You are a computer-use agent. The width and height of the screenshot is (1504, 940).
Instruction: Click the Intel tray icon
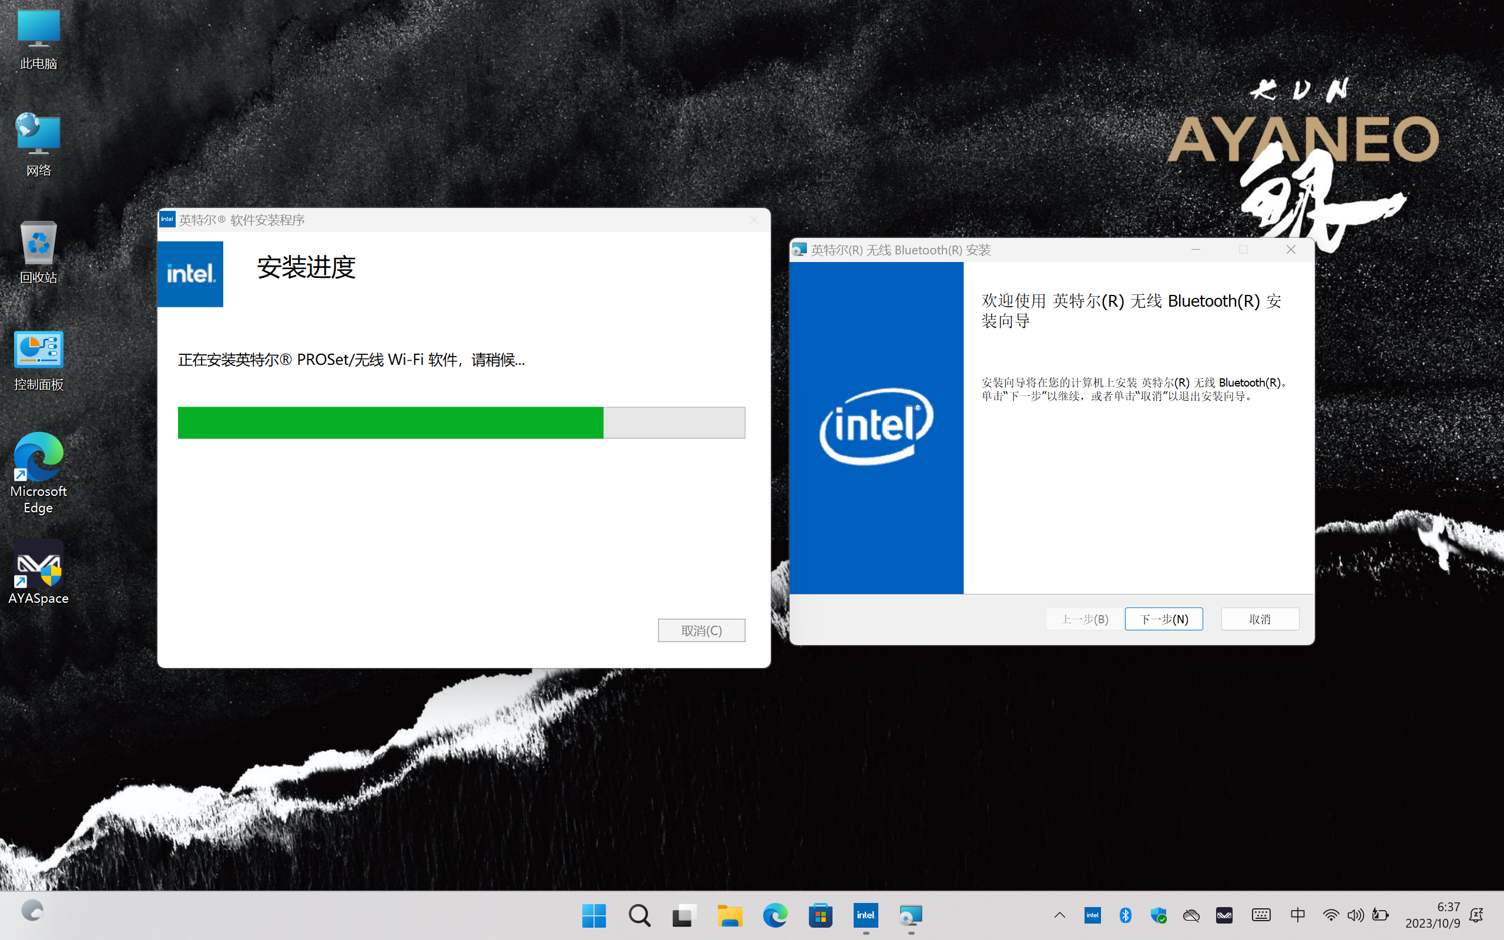point(1092,915)
